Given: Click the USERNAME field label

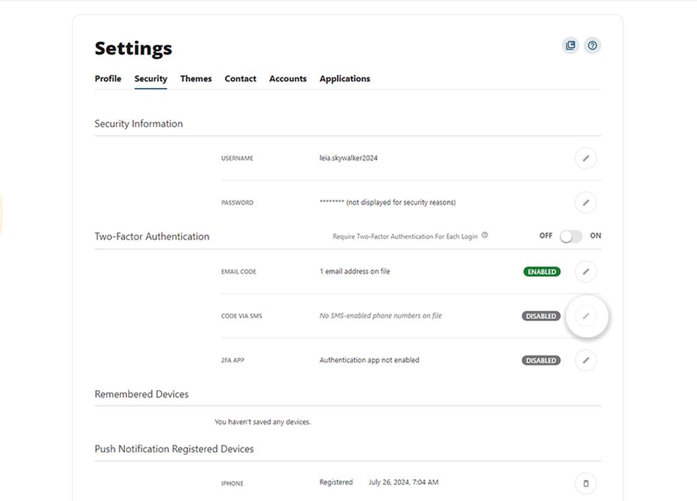Looking at the screenshot, I should (x=237, y=159).
